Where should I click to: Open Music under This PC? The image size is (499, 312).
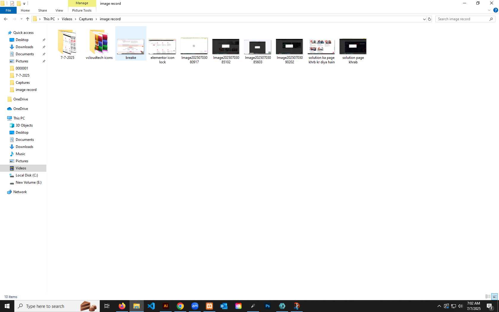(20, 154)
